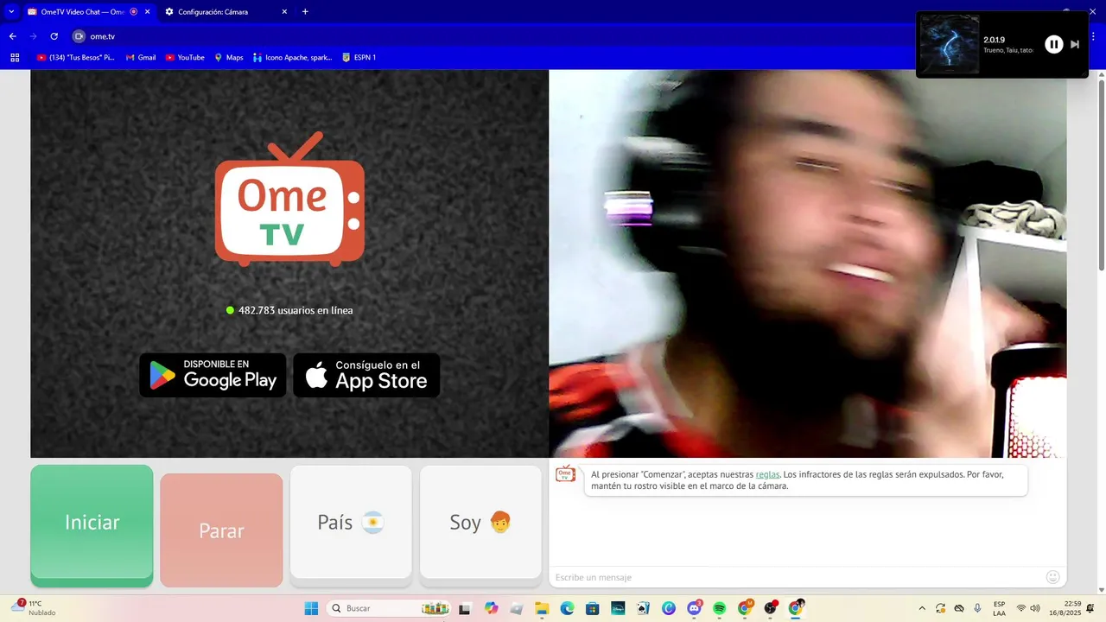1106x622 pixels.
Task: Launch Copilot from the taskbar
Action: click(x=492, y=608)
